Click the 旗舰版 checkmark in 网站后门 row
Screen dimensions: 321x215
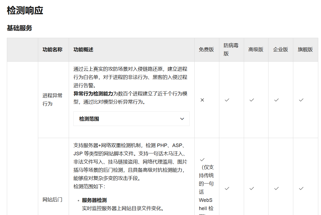(x=301, y=188)
